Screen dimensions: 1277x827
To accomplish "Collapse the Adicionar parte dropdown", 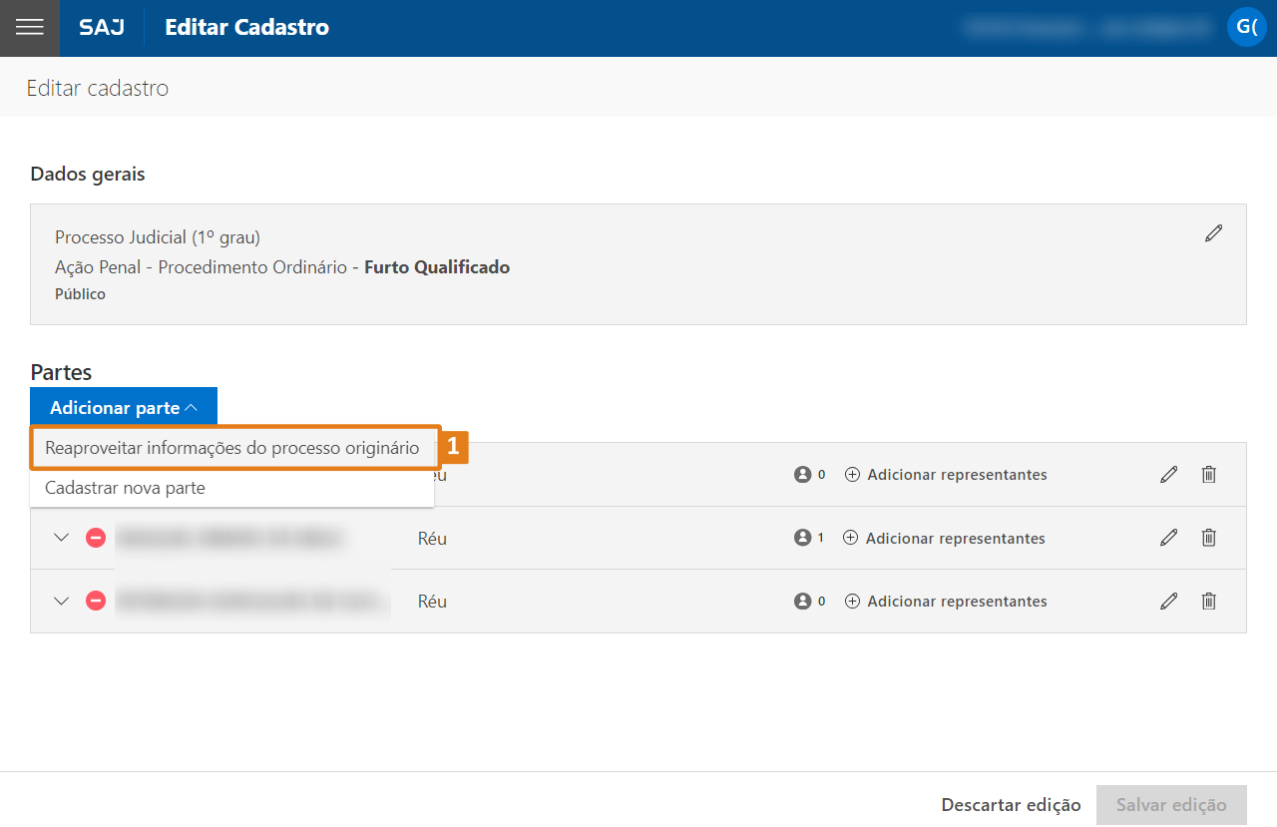I will click(124, 407).
